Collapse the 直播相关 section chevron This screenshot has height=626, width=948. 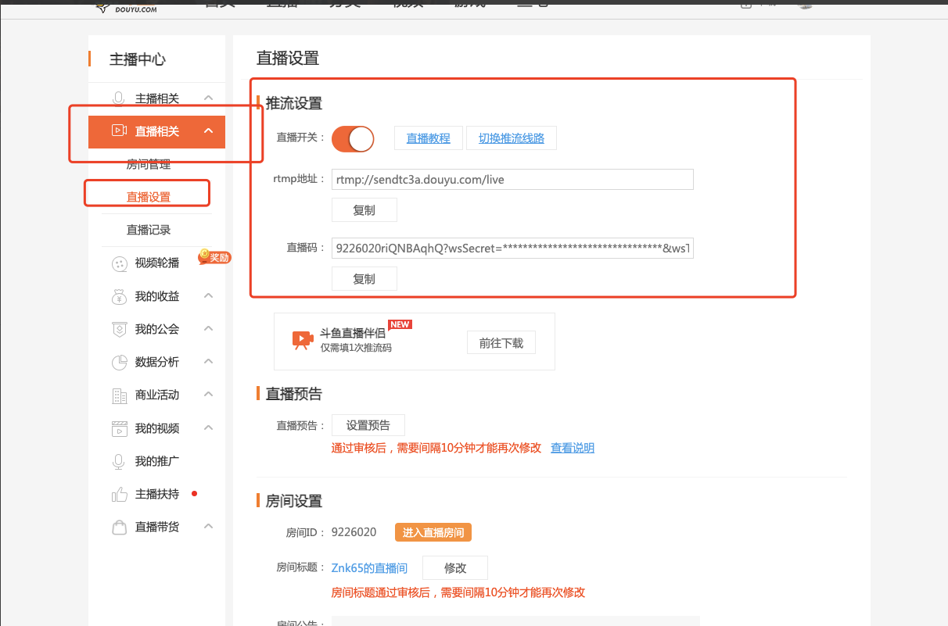click(x=208, y=131)
